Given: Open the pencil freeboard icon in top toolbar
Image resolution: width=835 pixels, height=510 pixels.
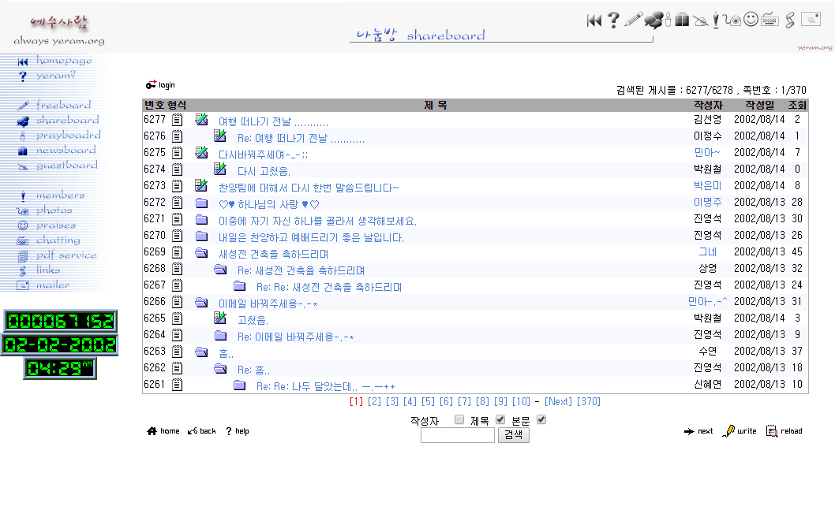Looking at the screenshot, I should click(633, 20).
